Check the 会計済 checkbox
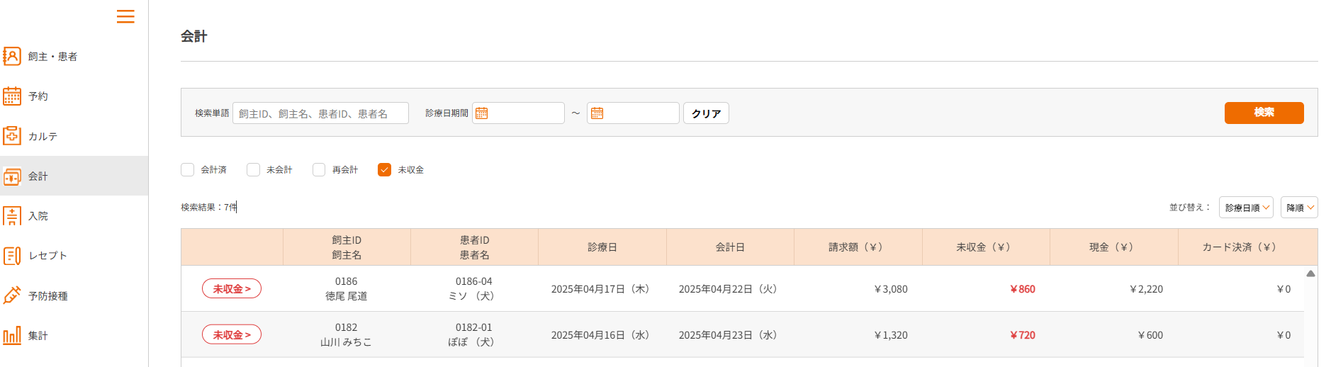Viewport: 1331px width, 367px height. (187, 169)
